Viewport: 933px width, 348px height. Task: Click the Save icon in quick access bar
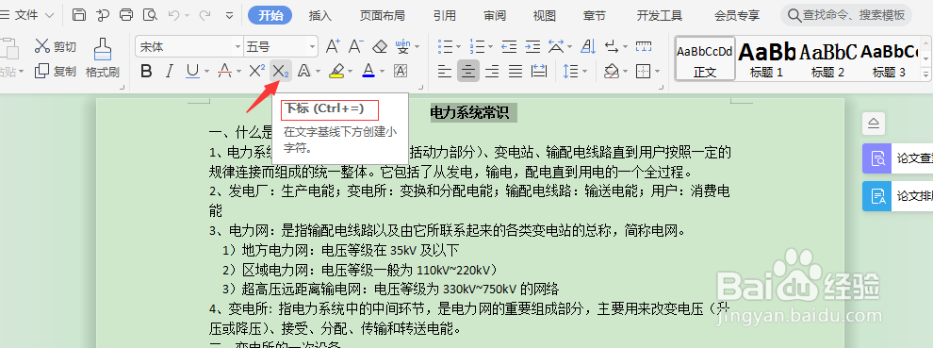[78, 15]
